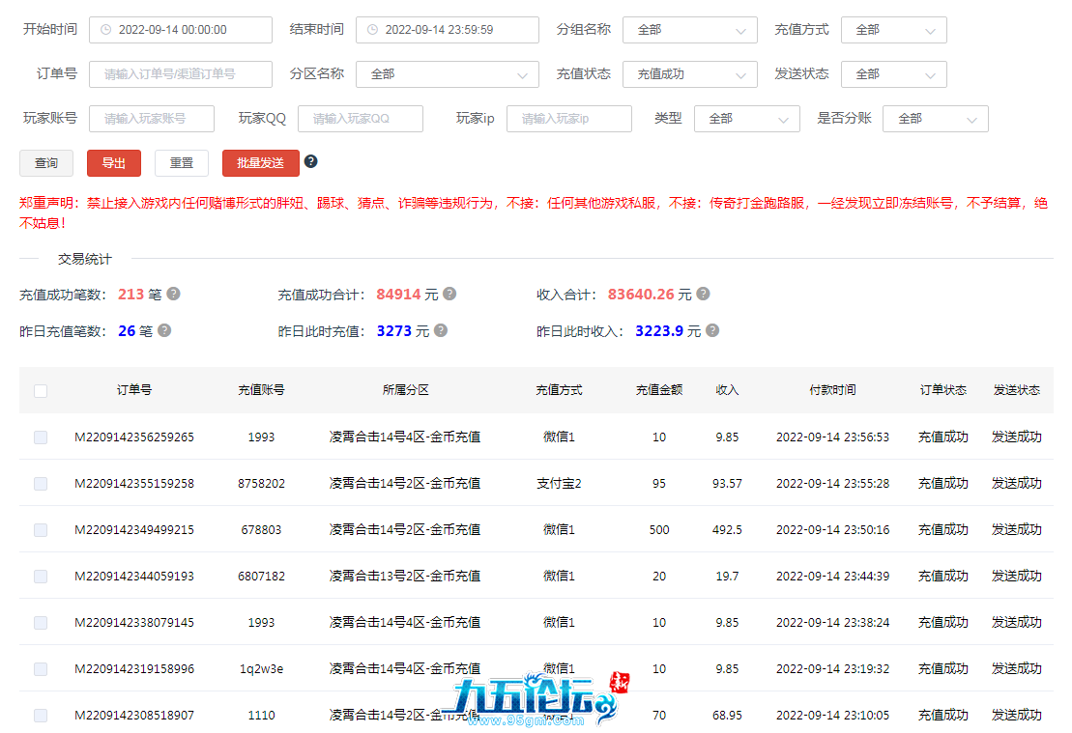Expand the 分组名称 dropdown
1072x733 pixels.
(x=689, y=30)
